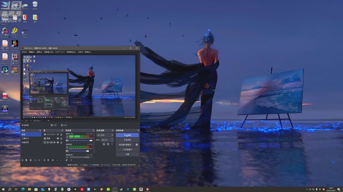Float the Audio Mixer dock panel
This screenshot has width=343, height=192.
click(93, 131)
